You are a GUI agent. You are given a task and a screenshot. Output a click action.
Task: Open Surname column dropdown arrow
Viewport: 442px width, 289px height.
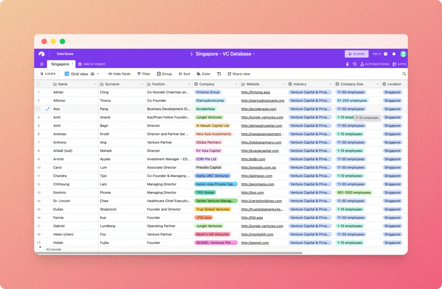pos(142,84)
